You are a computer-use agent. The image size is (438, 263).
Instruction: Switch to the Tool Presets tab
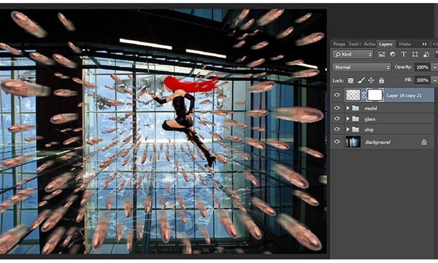tap(354, 44)
